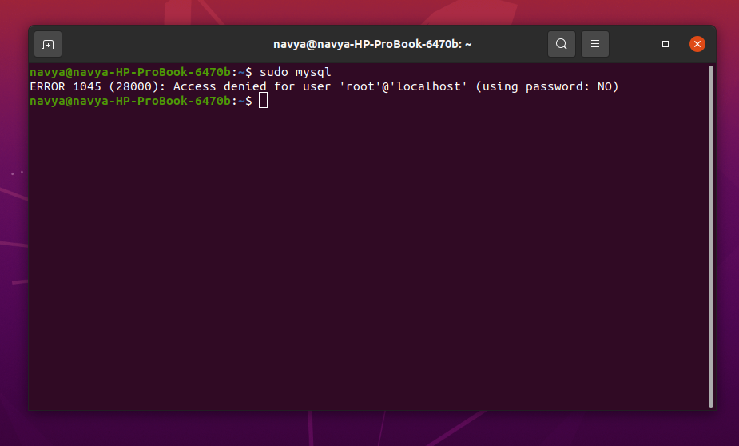Open the hamburger menu in the title bar
Image resolution: width=739 pixels, height=446 pixels.
click(x=595, y=44)
